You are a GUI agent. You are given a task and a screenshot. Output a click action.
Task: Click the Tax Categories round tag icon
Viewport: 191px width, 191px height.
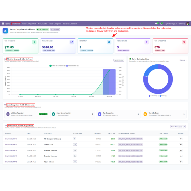click(x=99, y=114)
